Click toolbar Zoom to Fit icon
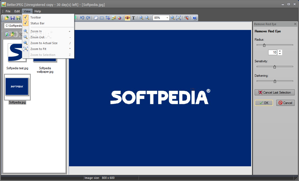 [179, 18]
